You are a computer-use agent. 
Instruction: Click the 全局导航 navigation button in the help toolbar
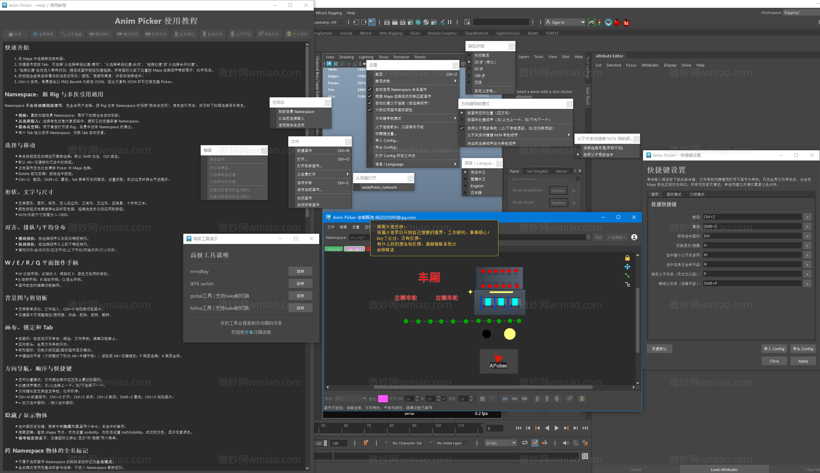43,34
